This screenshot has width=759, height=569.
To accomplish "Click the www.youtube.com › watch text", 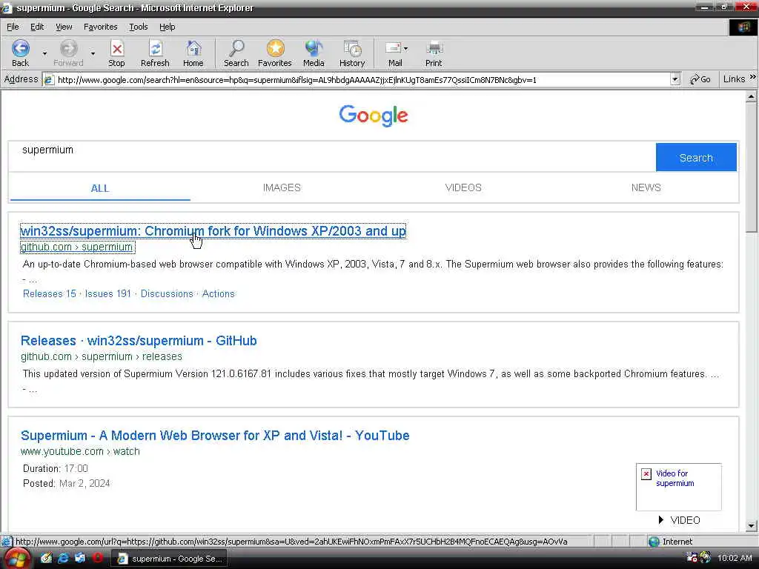I will [x=80, y=451].
